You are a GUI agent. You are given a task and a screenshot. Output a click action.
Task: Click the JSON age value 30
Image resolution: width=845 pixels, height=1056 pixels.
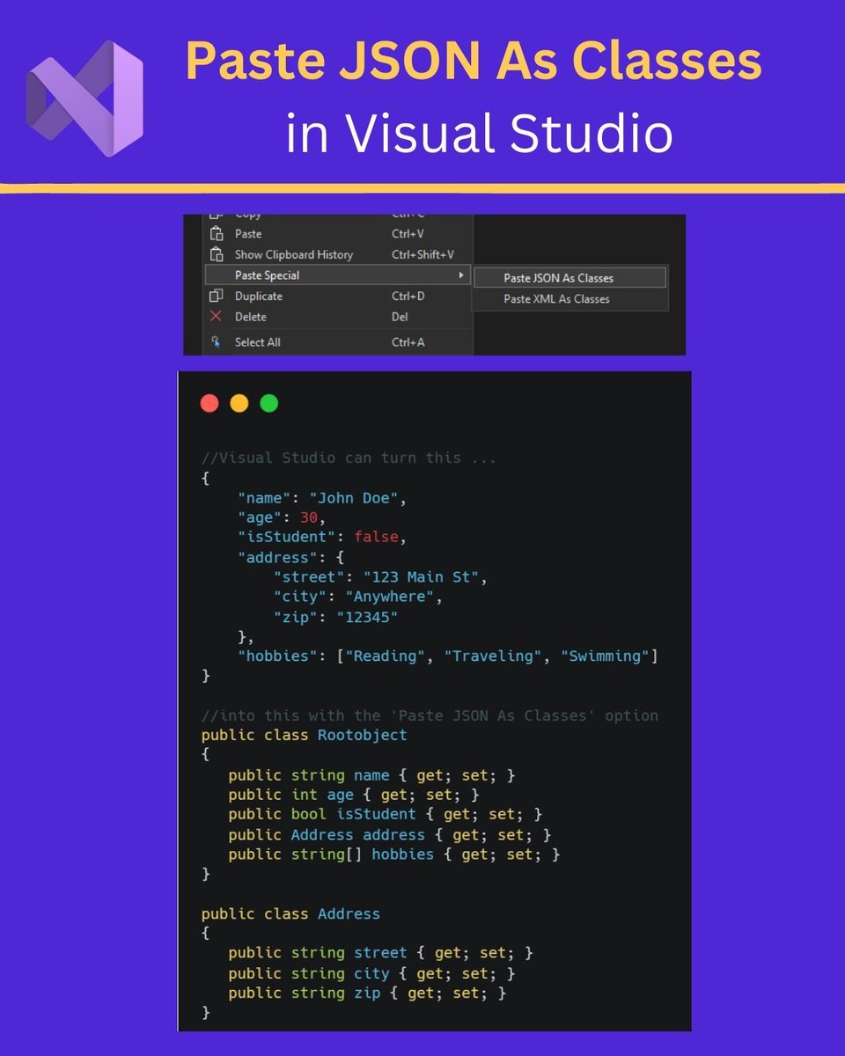309,517
